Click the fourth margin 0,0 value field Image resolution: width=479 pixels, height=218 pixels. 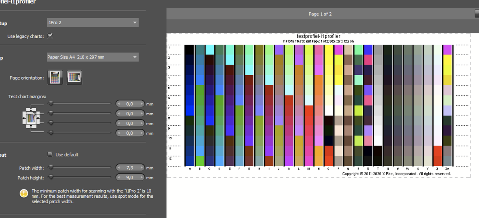click(130, 133)
